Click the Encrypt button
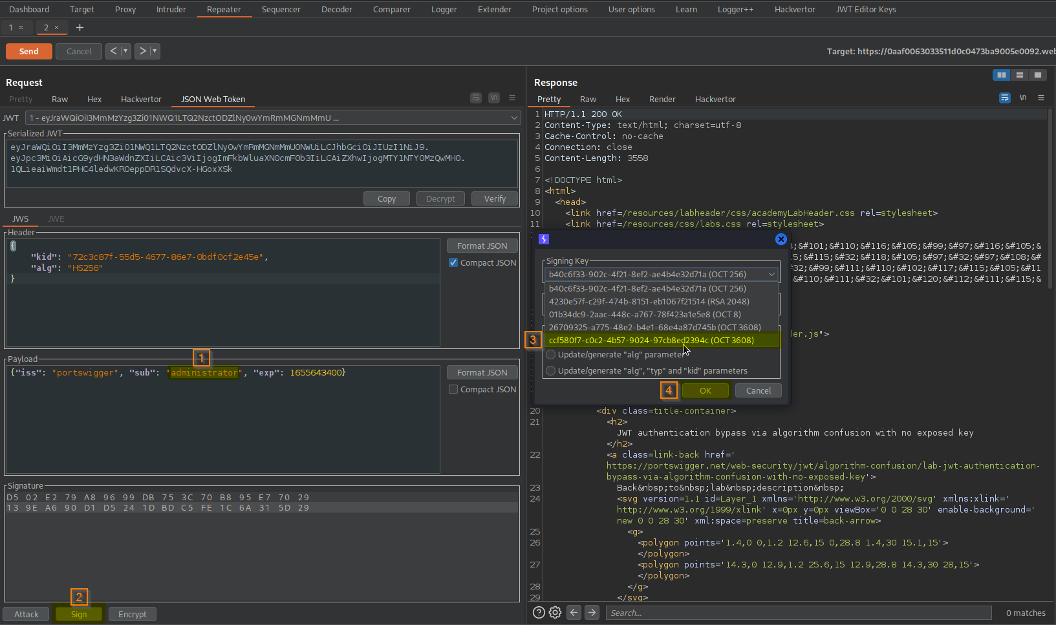The height and width of the screenshot is (625, 1056). (132, 614)
